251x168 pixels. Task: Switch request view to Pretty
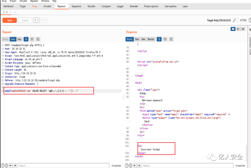(x=6, y=39)
